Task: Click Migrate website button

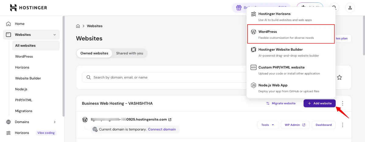Action: (281, 103)
